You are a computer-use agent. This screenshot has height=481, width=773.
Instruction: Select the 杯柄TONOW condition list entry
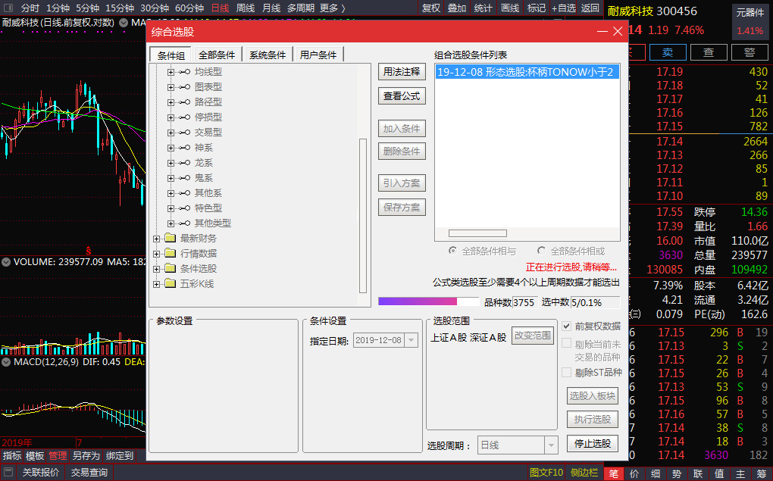(x=525, y=72)
